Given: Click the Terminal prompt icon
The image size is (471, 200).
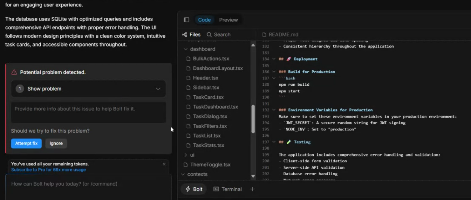Looking at the screenshot, I should coord(216,189).
